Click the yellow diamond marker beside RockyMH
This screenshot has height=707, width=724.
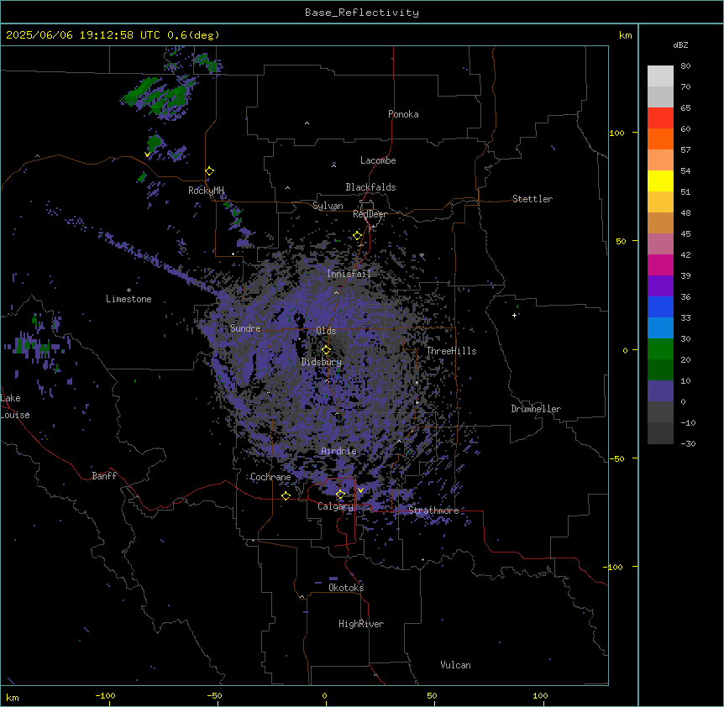209,170
